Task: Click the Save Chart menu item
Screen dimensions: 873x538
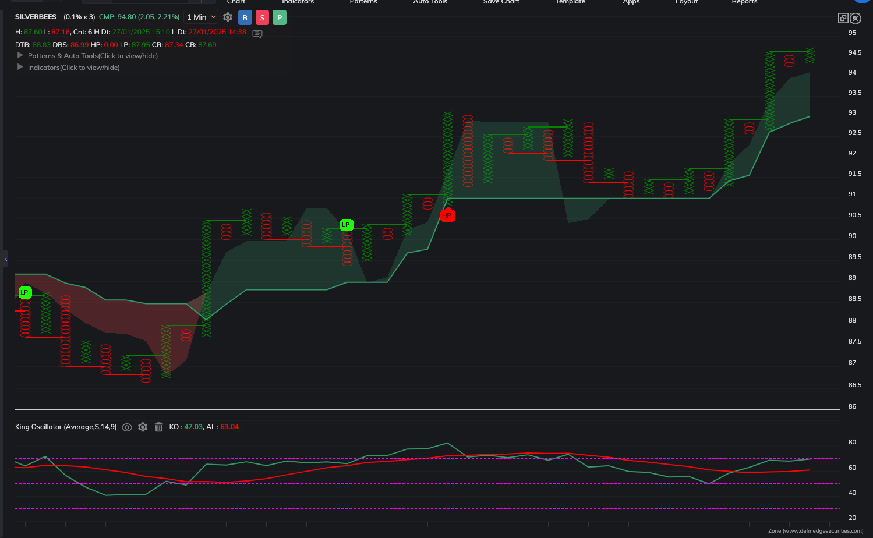Action: point(501,2)
